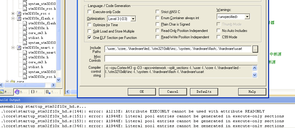Click the Cancel button

173,92
